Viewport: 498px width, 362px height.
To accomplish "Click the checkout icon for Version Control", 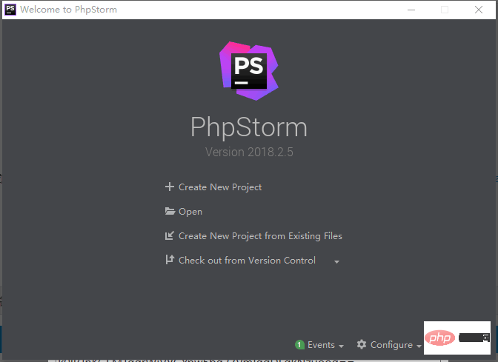I will tap(170, 261).
